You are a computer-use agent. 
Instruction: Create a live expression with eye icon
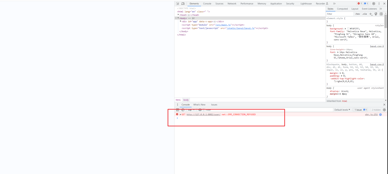tap(200, 110)
